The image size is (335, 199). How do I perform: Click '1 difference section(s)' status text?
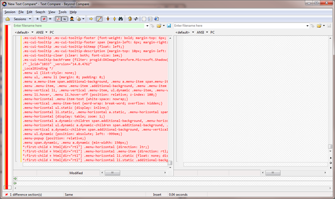(26, 195)
